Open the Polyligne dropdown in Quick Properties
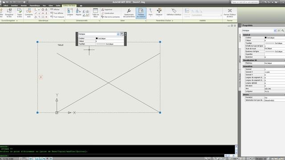Screen dimensions: 285x160 [x=118, y=34]
